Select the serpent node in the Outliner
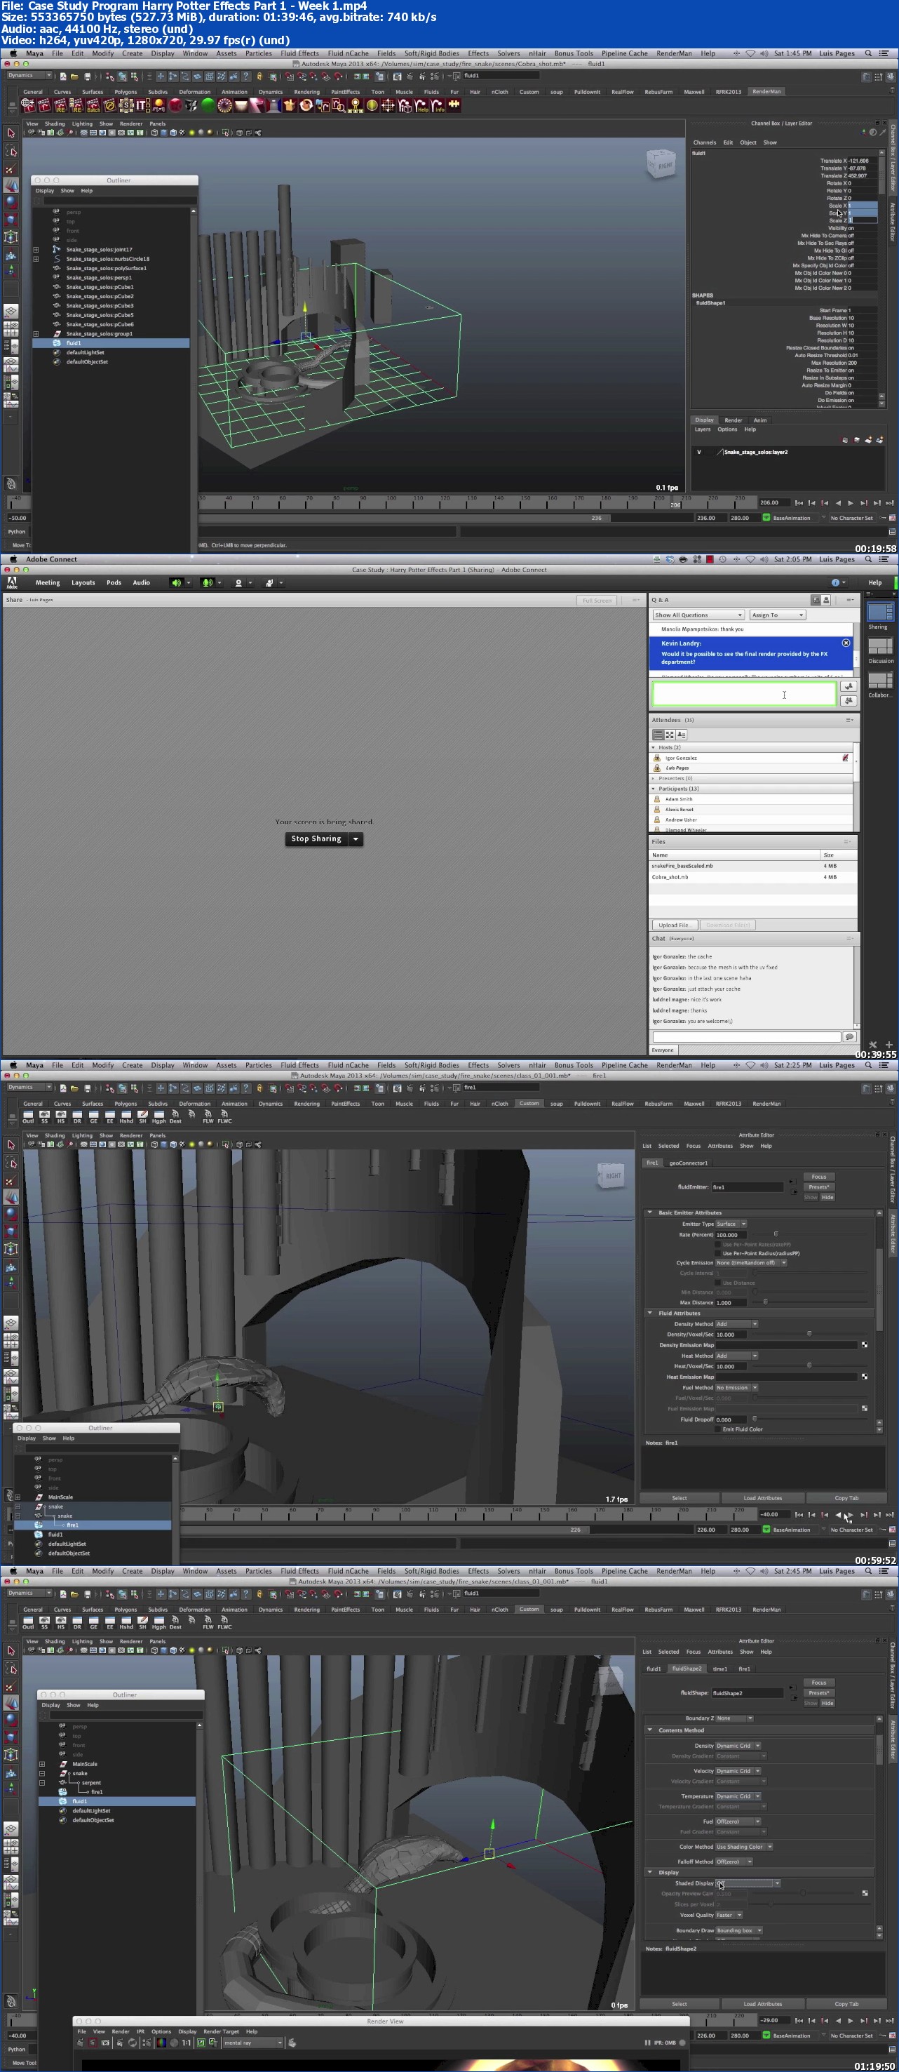899x2072 pixels. (91, 1782)
